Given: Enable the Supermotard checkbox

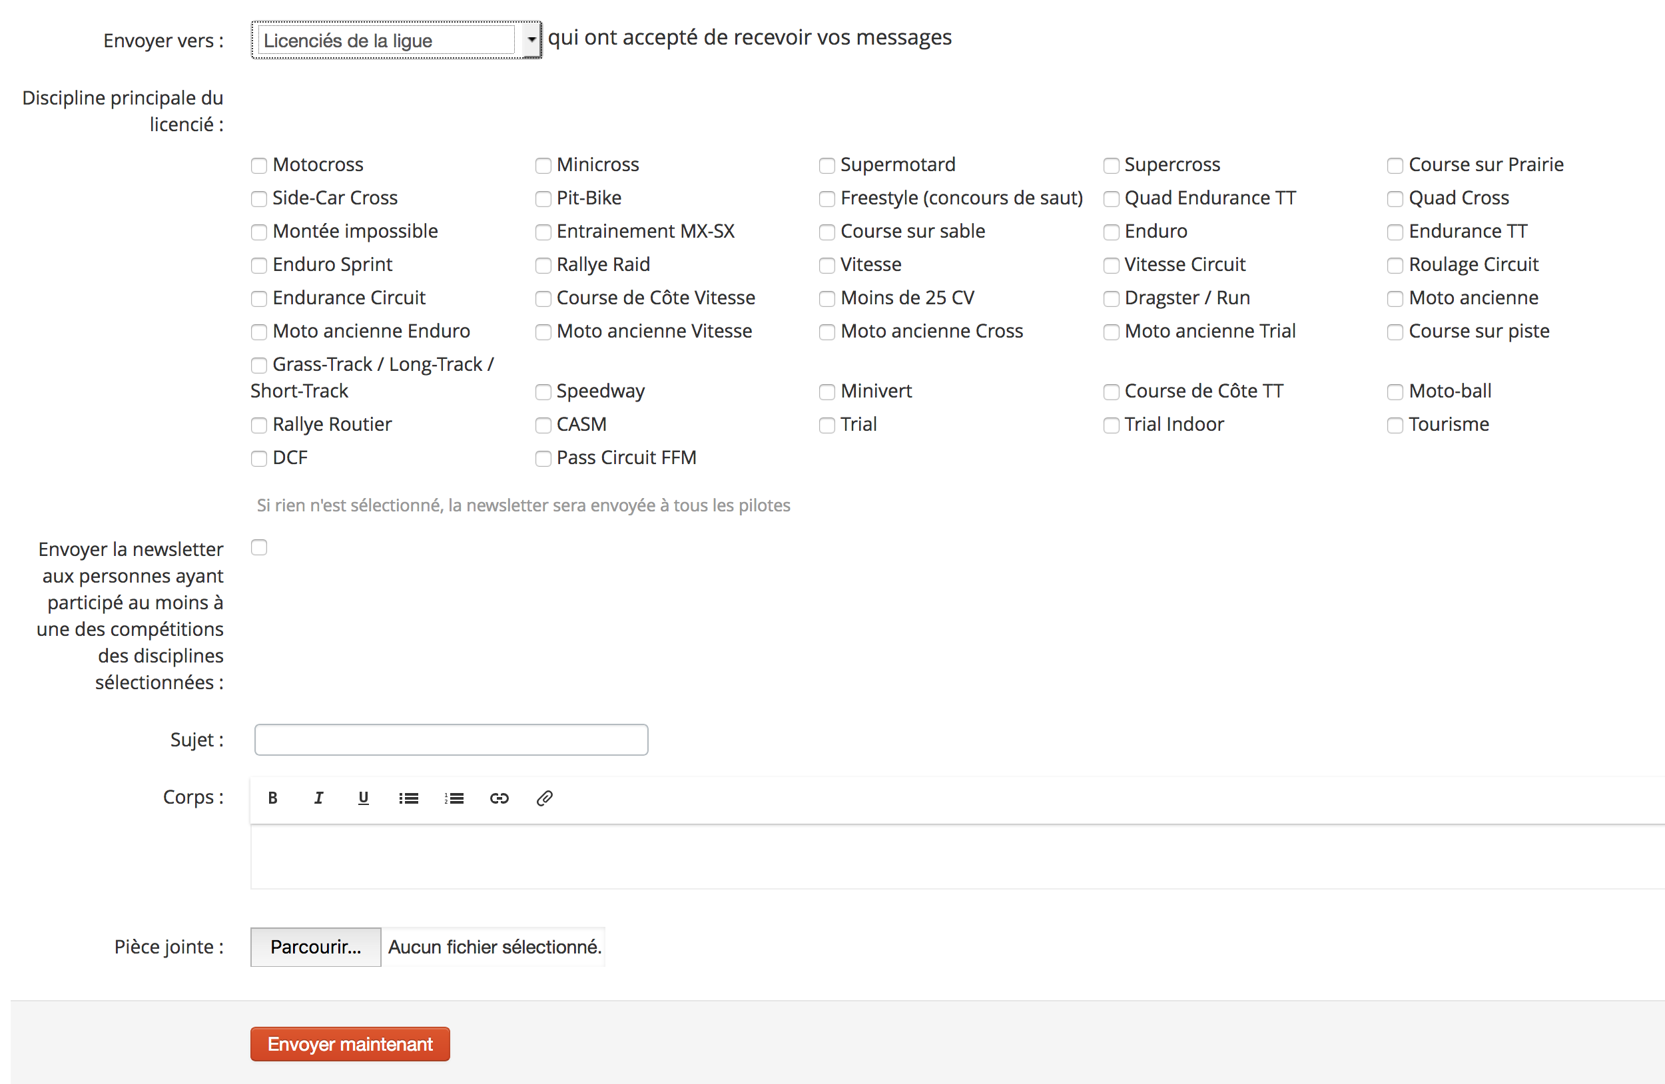Looking at the screenshot, I should 827,166.
